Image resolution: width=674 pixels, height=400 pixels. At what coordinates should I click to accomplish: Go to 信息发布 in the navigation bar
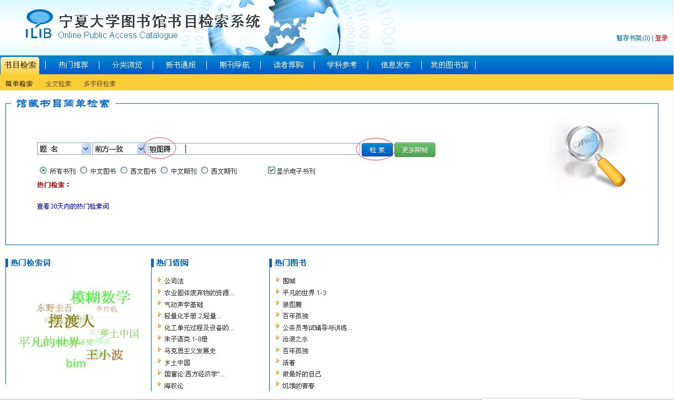coord(396,65)
